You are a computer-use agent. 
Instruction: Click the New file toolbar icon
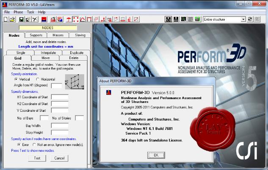tap(6, 19)
